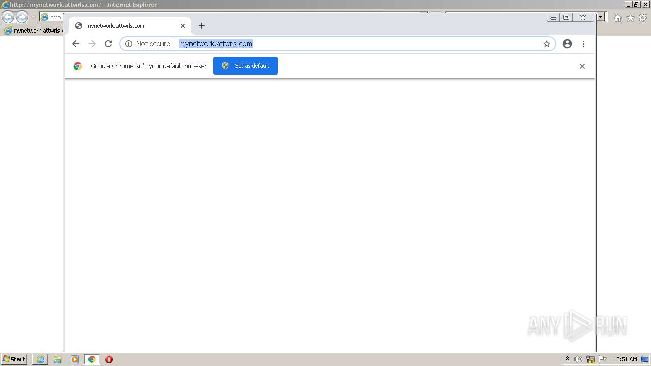Open the volume speaker tray icon
Screen dimensions: 651x366
point(578,359)
